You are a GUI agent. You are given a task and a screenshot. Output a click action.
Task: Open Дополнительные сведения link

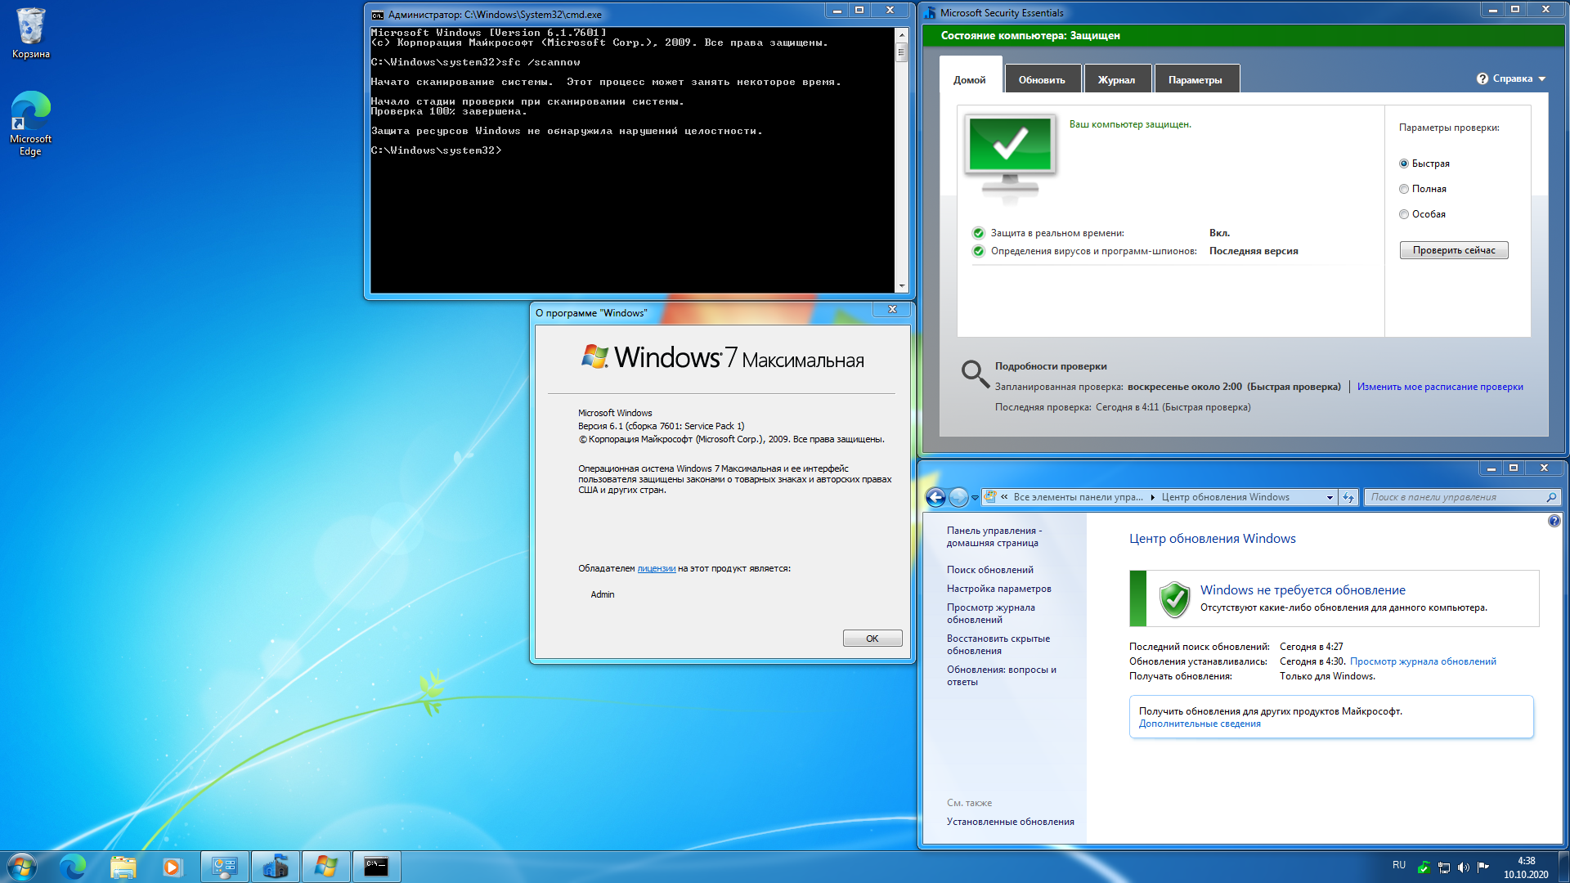click(1200, 724)
